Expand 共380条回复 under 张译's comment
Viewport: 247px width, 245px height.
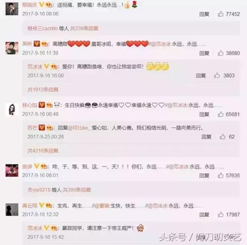pos(77,190)
